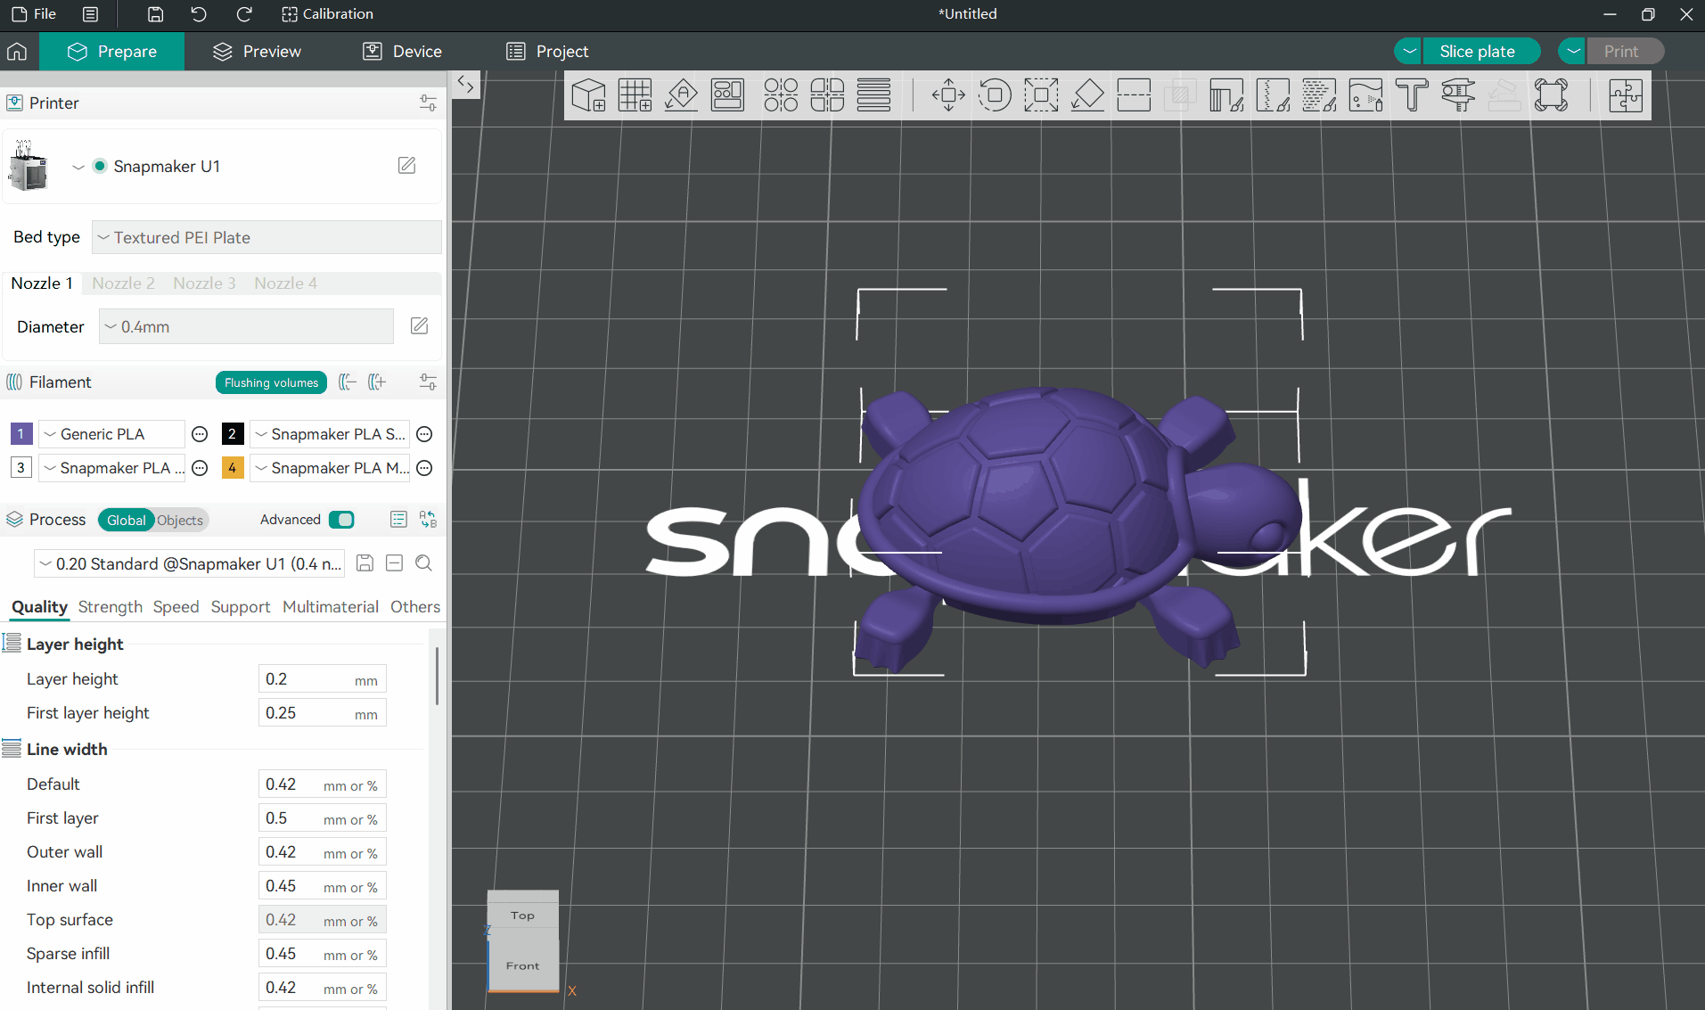Switch Process scope to Objects
The image size is (1705, 1010).
coord(179,520)
